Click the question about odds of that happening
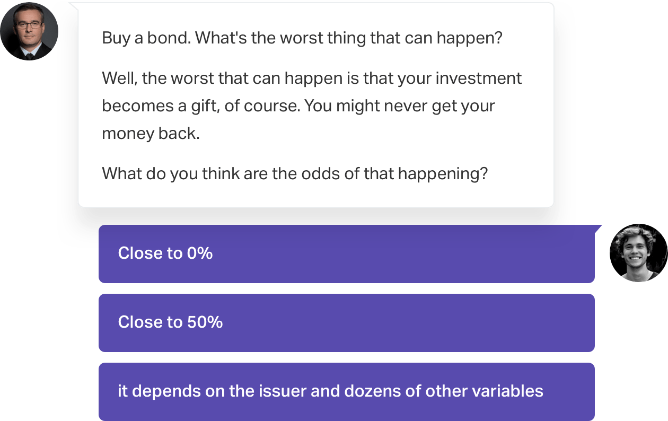This screenshot has height=421, width=668. [294, 173]
